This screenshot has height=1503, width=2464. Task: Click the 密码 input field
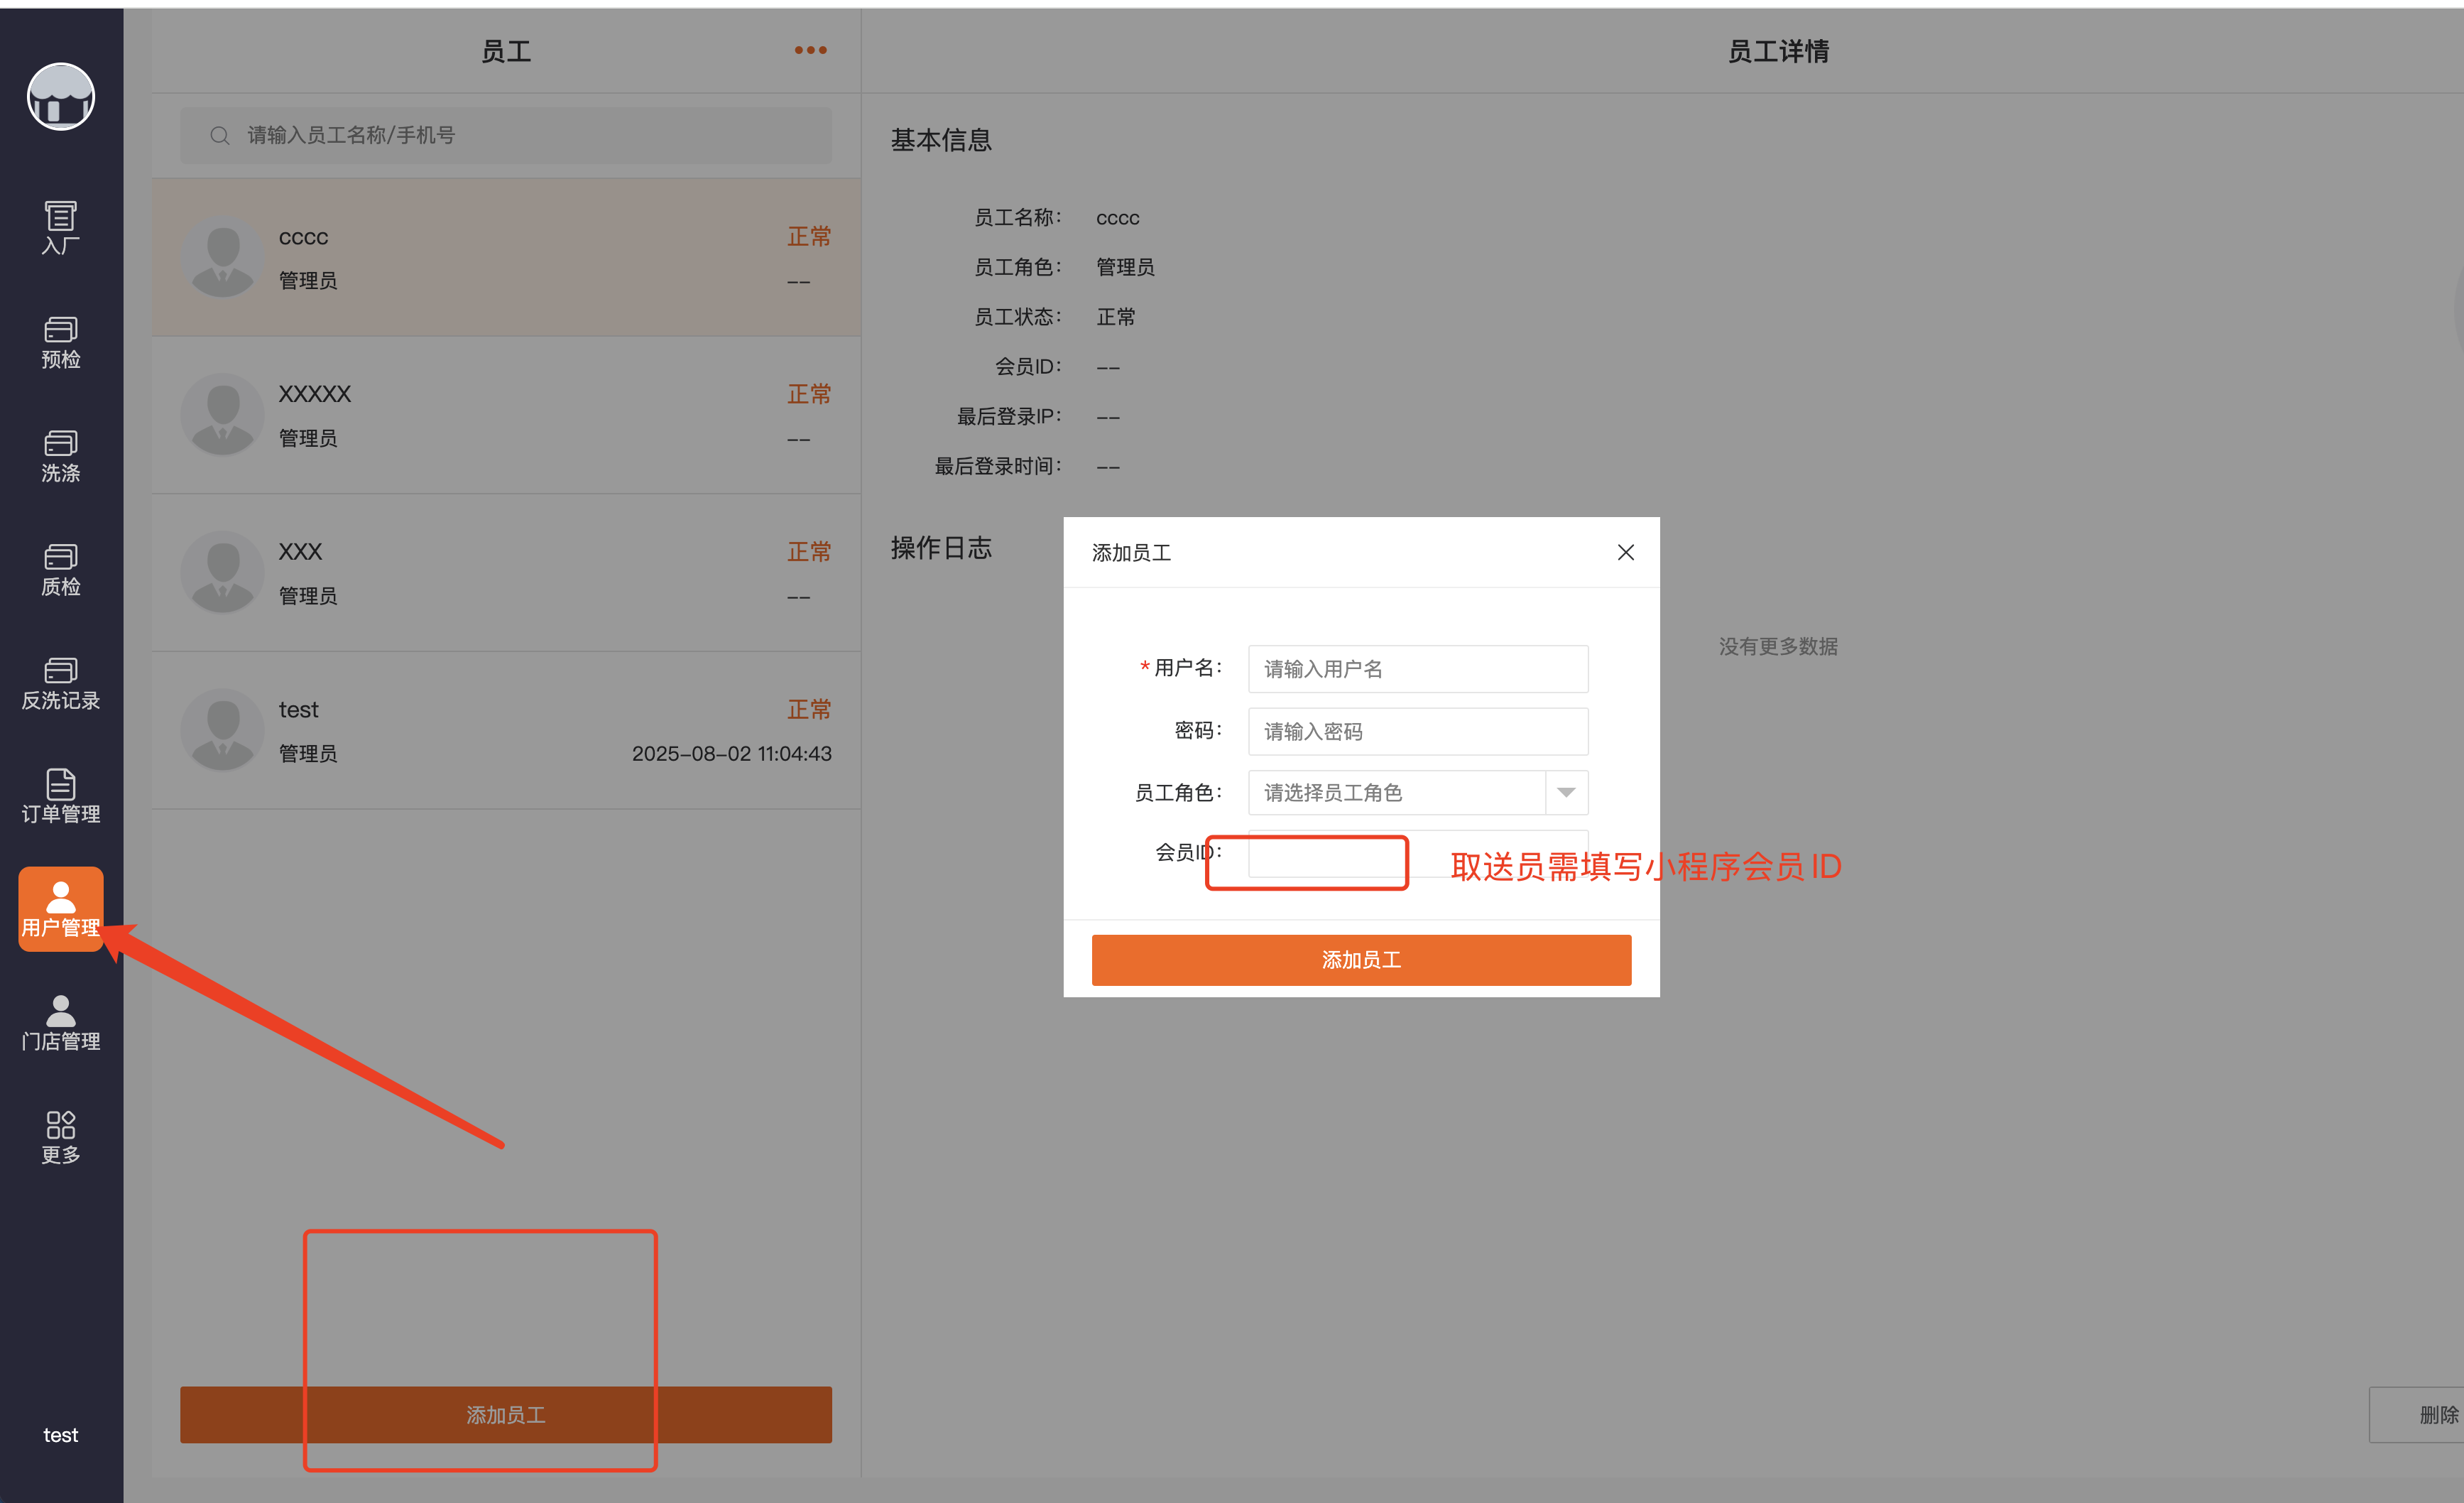1417,731
